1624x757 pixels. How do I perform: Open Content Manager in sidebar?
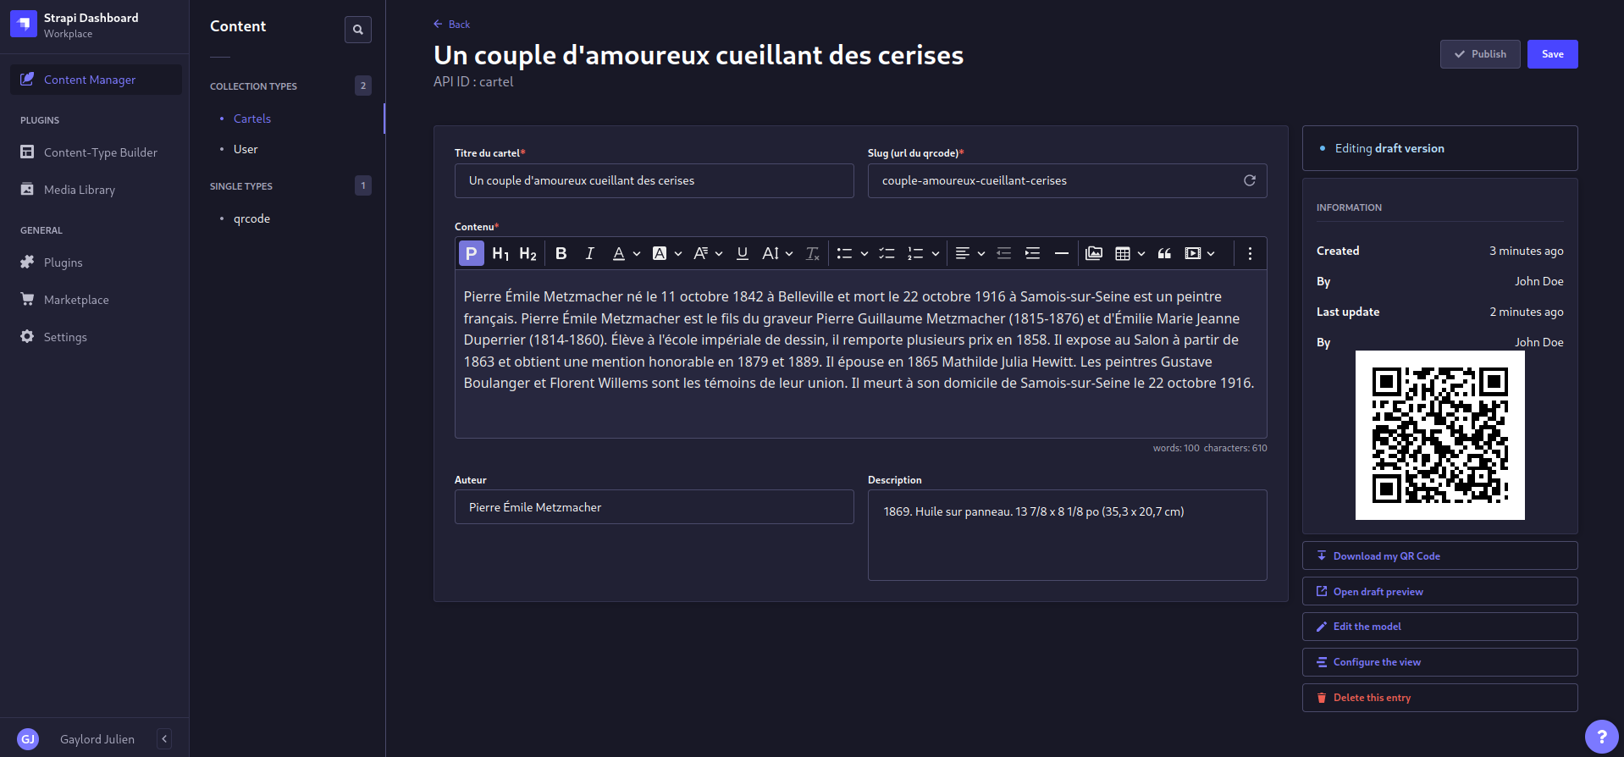(x=96, y=80)
